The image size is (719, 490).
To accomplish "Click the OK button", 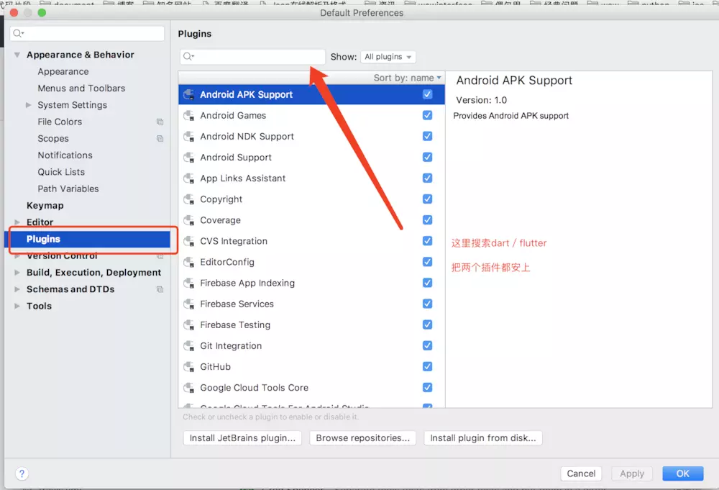I will (x=682, y=473).
